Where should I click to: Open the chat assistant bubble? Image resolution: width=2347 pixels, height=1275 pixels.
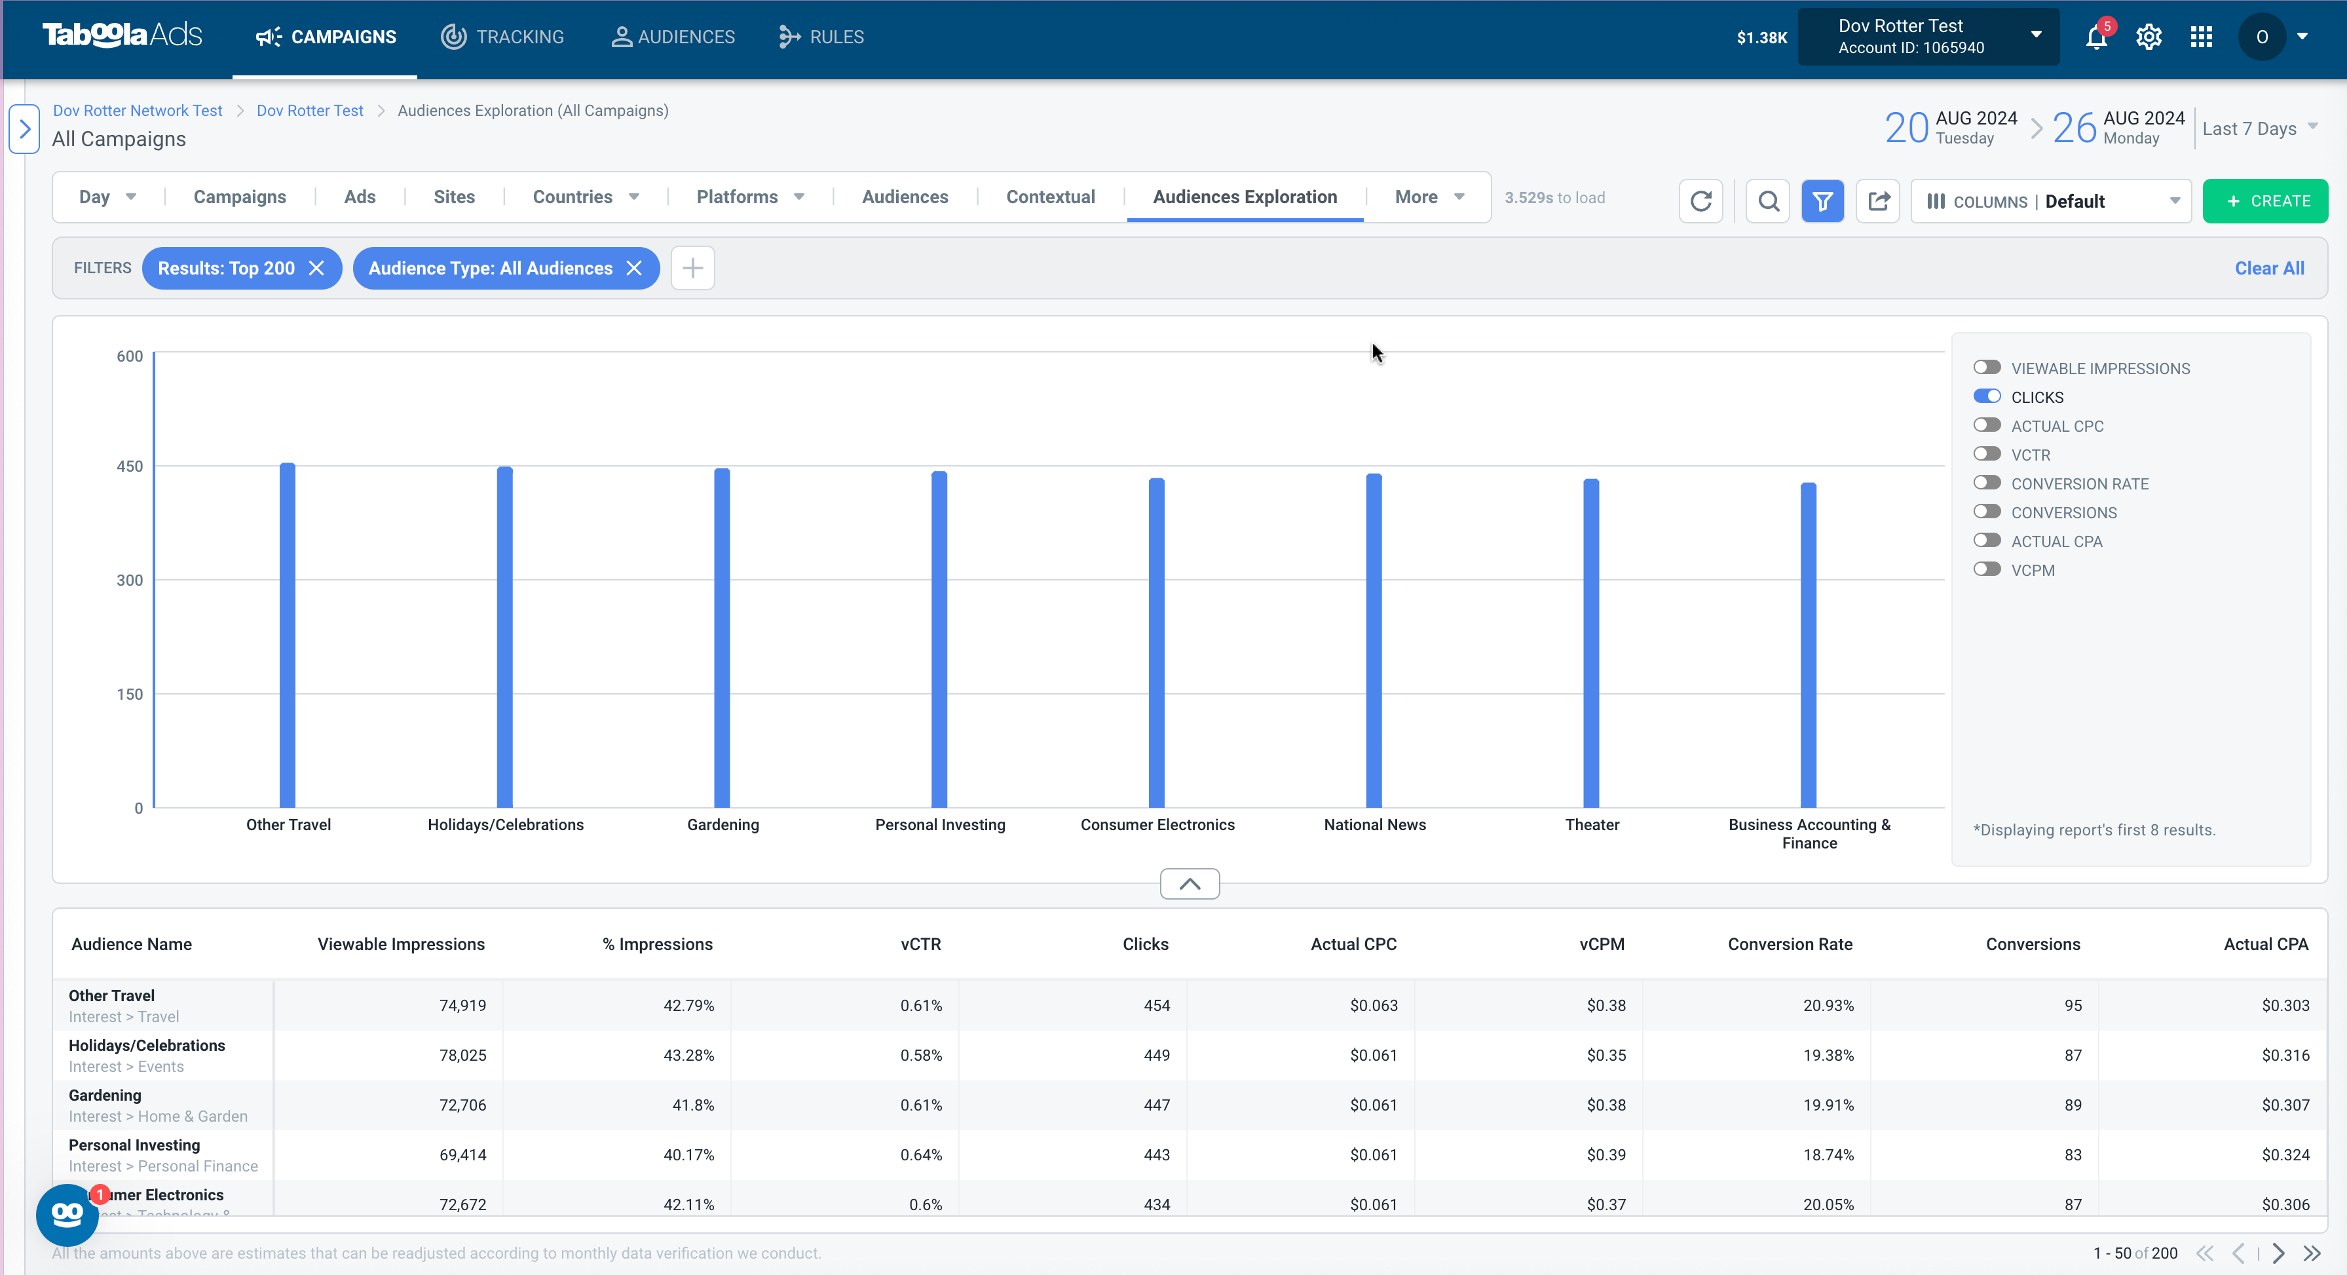coord(67,1214)
